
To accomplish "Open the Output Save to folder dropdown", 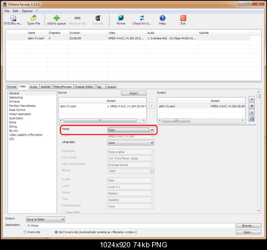I will coord(45,219).
